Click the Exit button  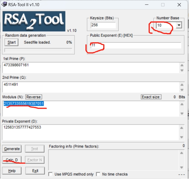pyautogui.click(x=35, y=171)
